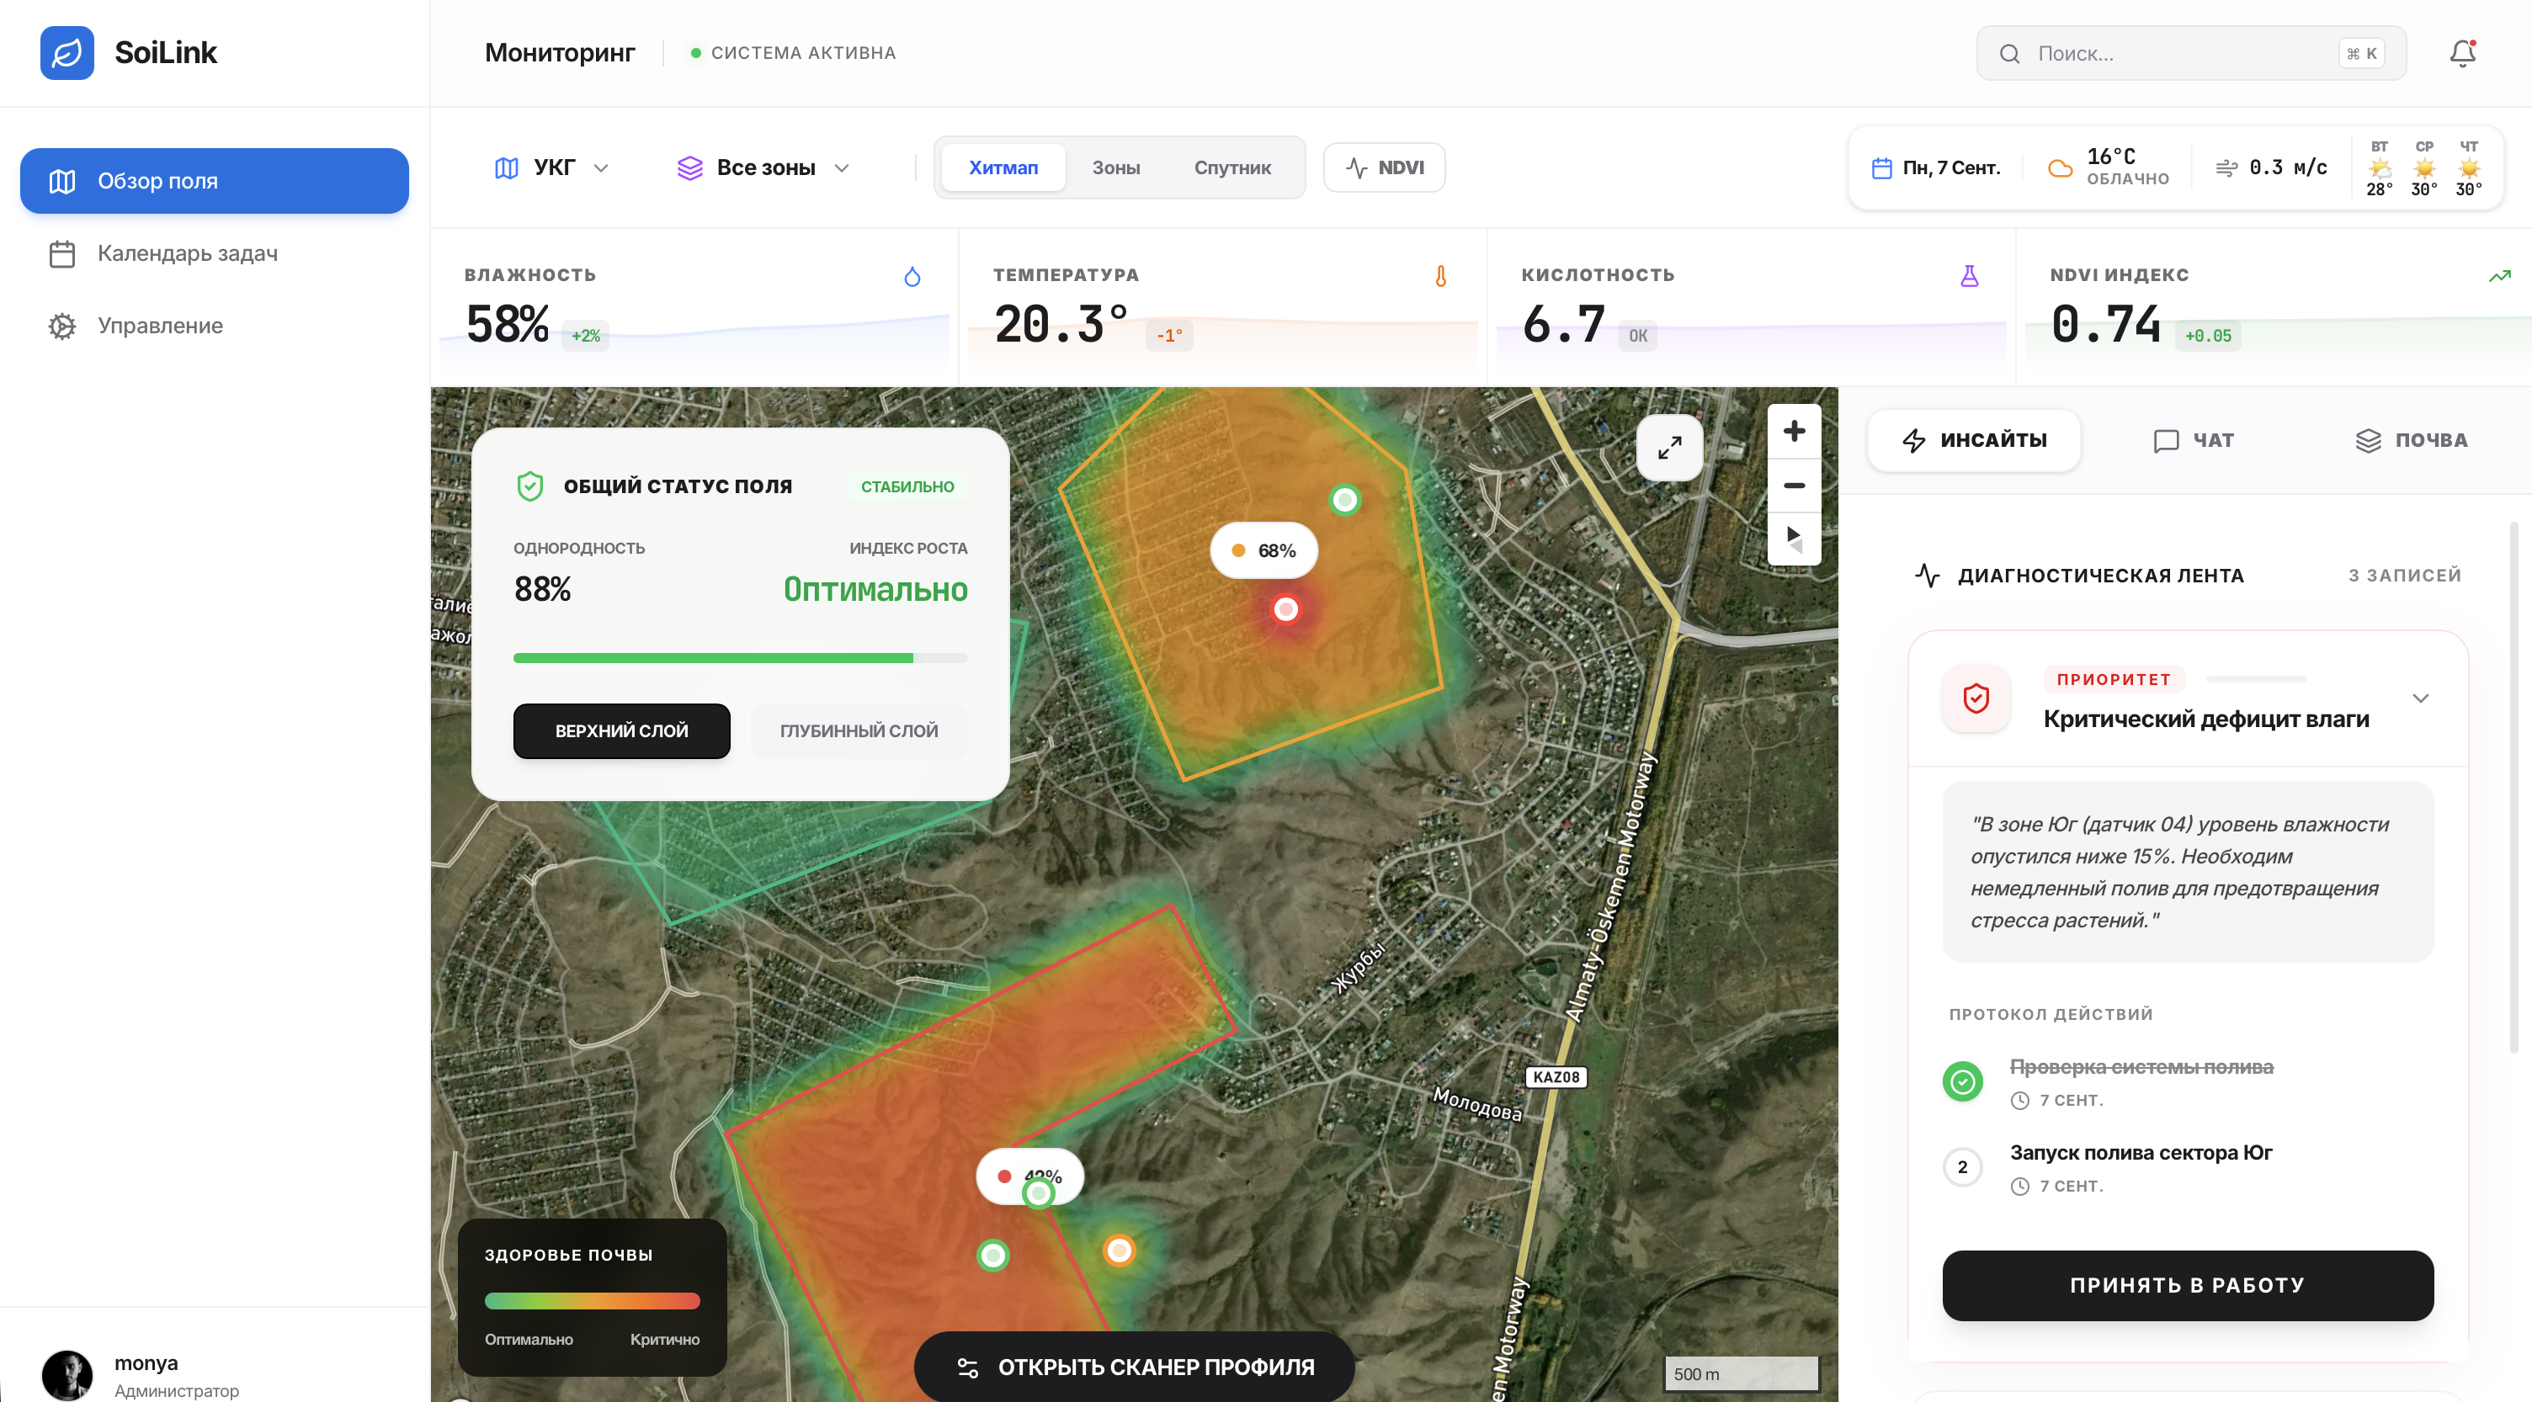This screenshot has width=2532, height=1402.
Task: Open the ИНСАЙТЫ tab
Action: [x=1974, y=440]
